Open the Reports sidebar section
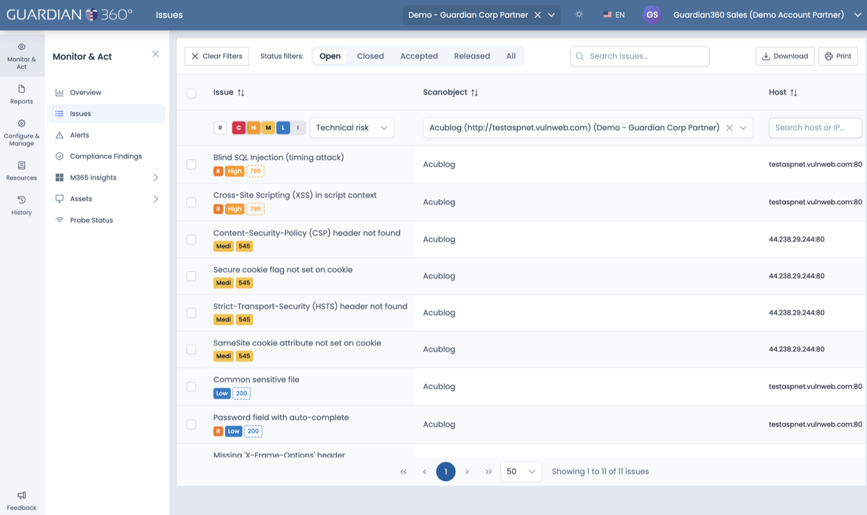 pyautogui.click(x=22, y=95)
